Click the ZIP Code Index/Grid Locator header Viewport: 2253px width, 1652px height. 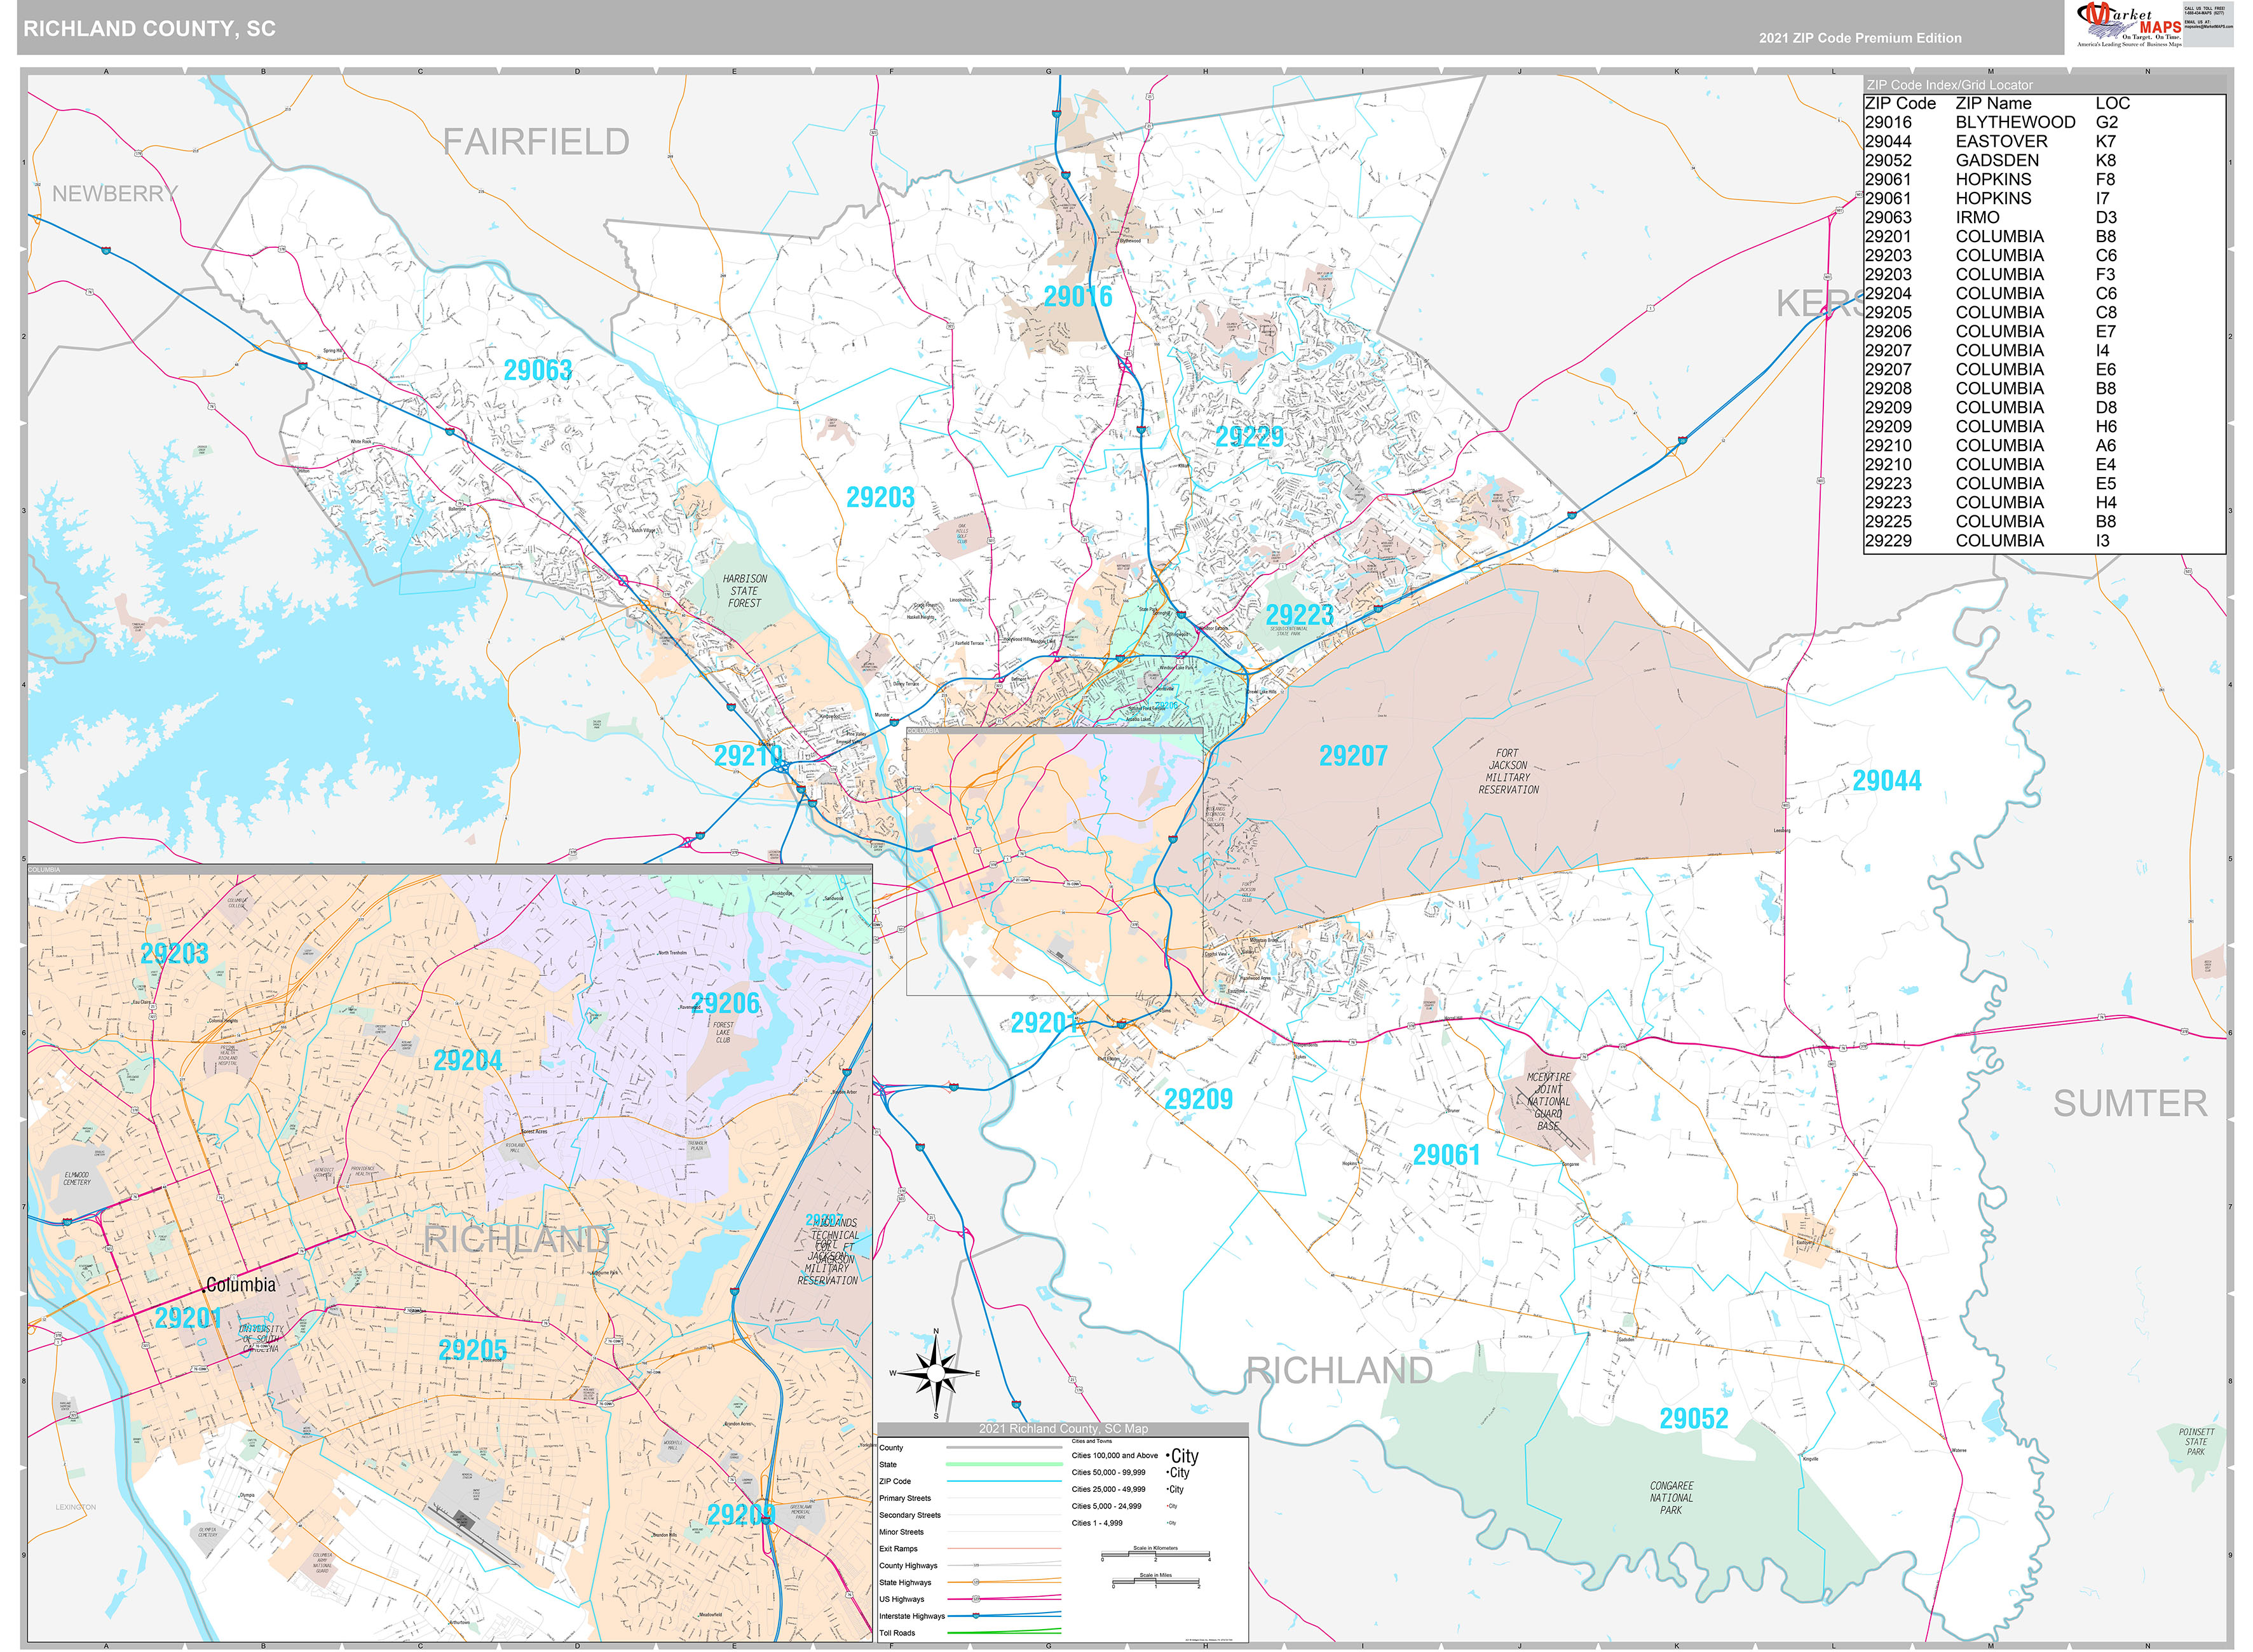point(1949,85)
